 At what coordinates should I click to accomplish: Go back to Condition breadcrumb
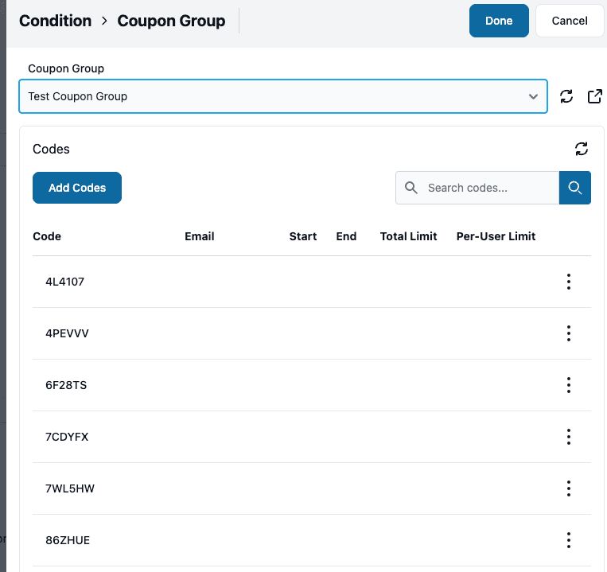point(56,21)
